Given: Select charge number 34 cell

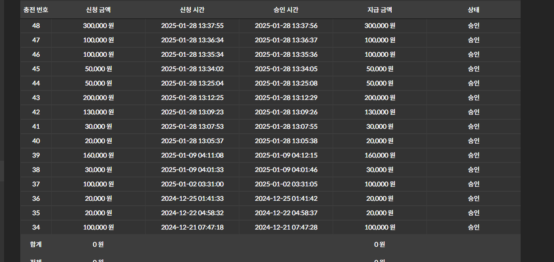Looking at the screenshot, I should coord(36,227).
